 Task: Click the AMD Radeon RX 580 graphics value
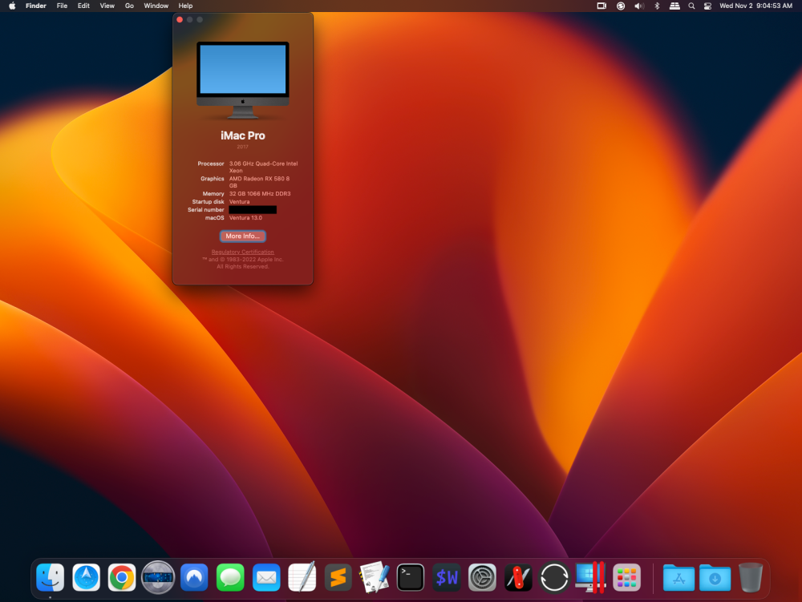coord(259,182)
